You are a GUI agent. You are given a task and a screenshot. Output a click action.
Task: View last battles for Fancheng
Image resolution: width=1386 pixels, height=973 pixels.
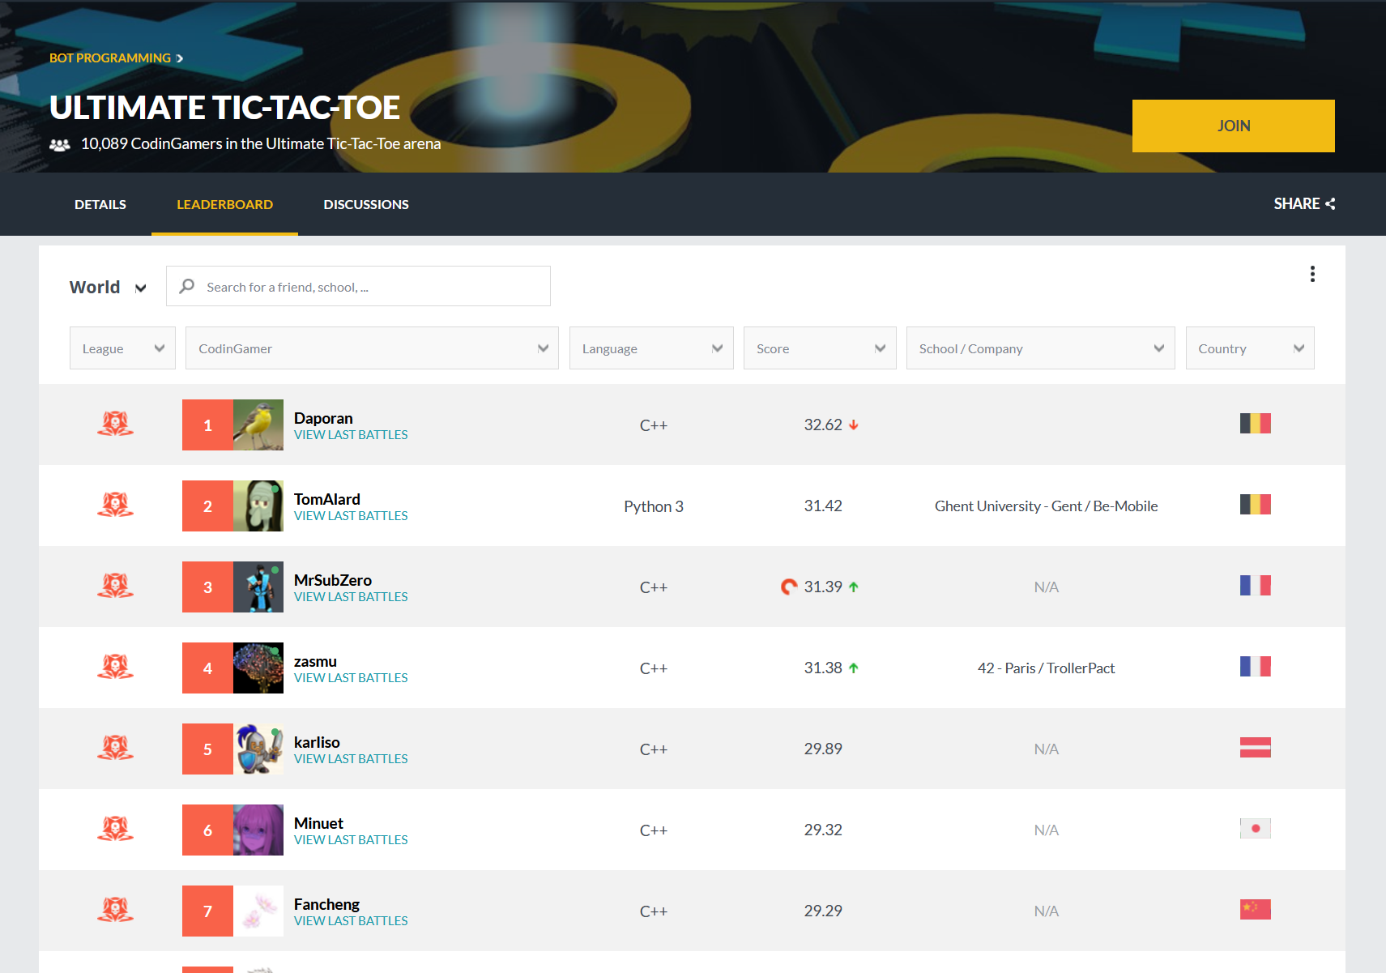pos(351,921)
